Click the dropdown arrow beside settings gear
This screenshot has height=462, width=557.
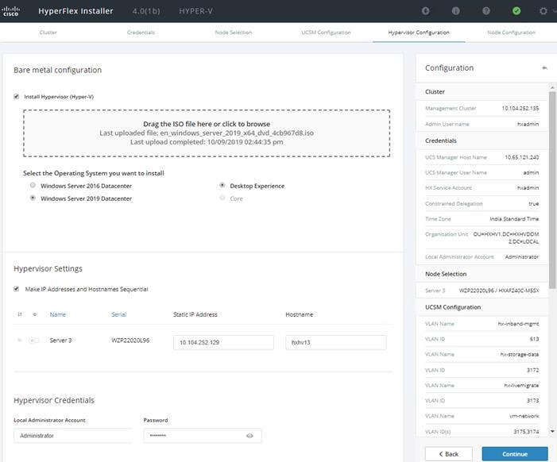555,11
